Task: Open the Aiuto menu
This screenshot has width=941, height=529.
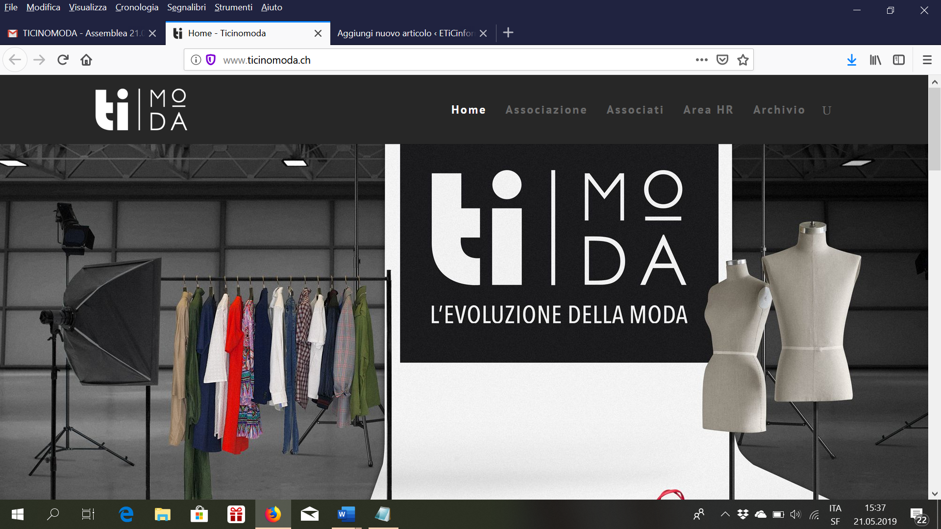Action: [272, 7]
